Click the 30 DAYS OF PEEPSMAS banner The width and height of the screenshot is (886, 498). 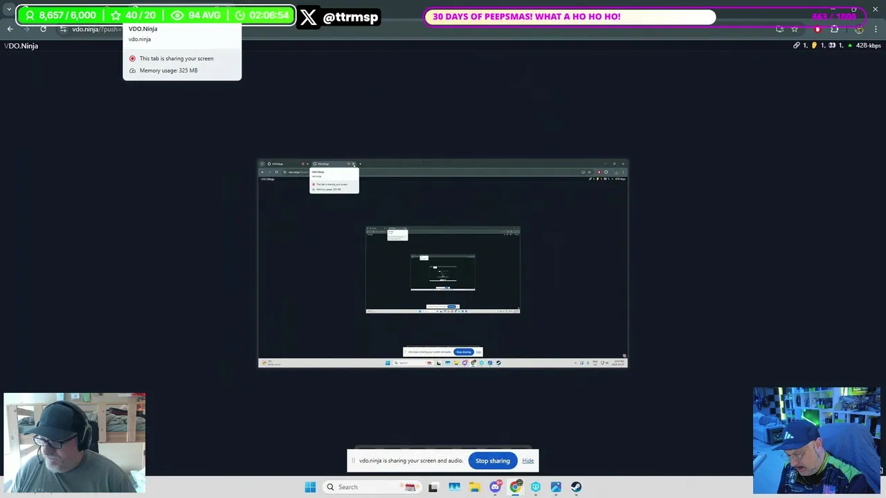(570, 17)
